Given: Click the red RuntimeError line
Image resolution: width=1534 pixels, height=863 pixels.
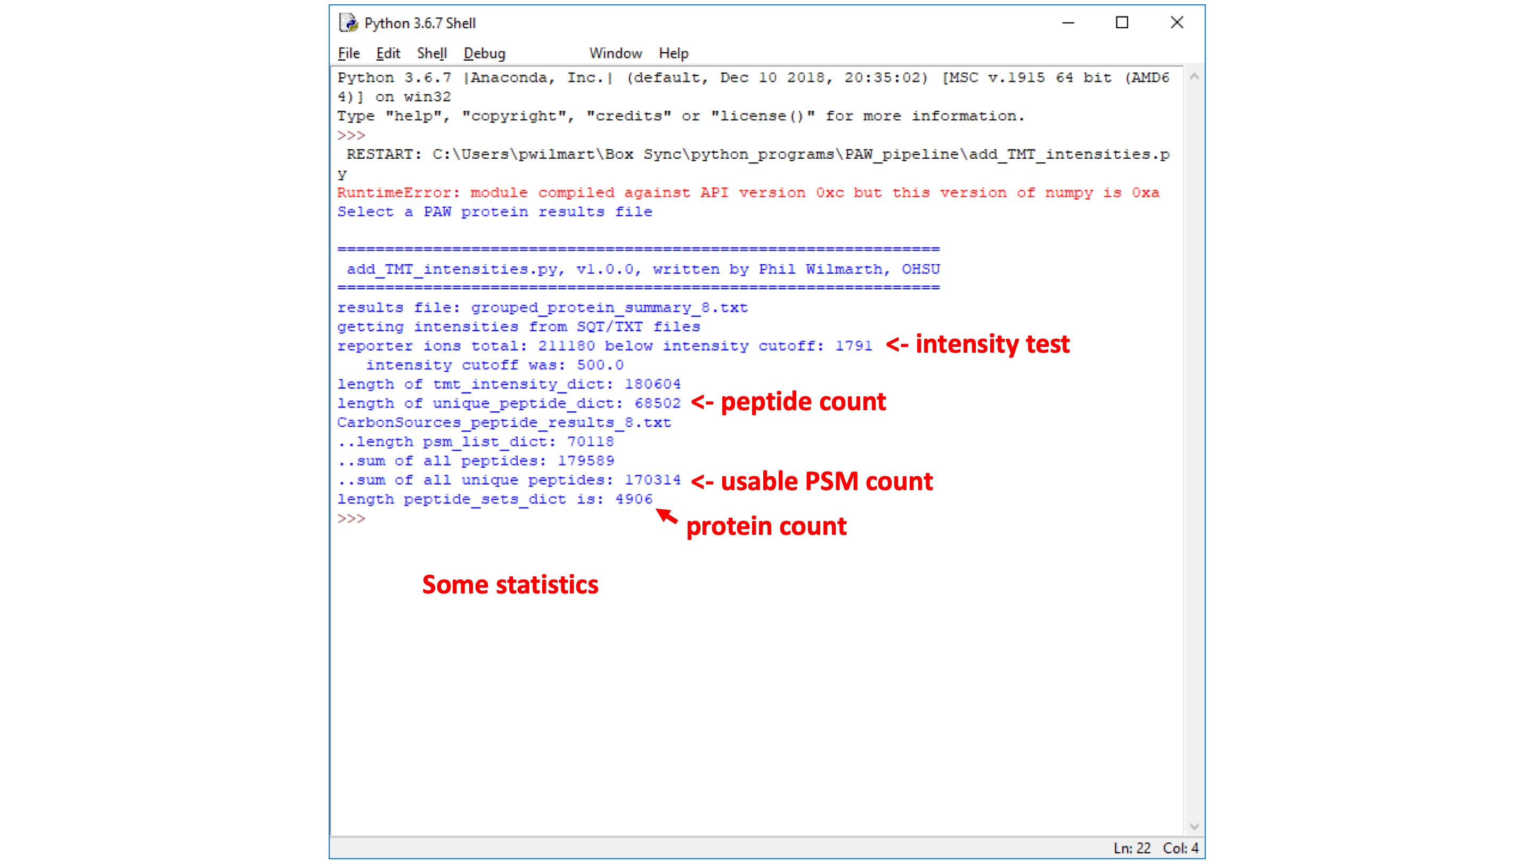Looking at the screenshot, I should [x=748, y=192].
